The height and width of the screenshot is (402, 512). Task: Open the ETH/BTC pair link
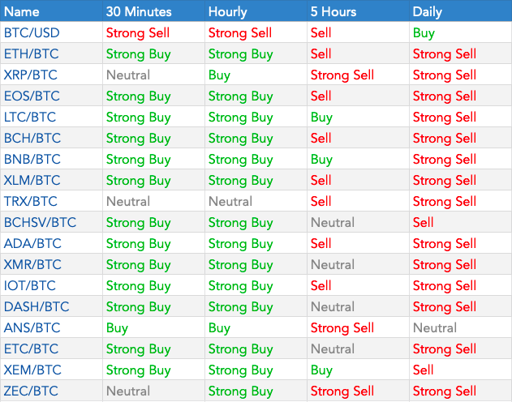(32, 54)
